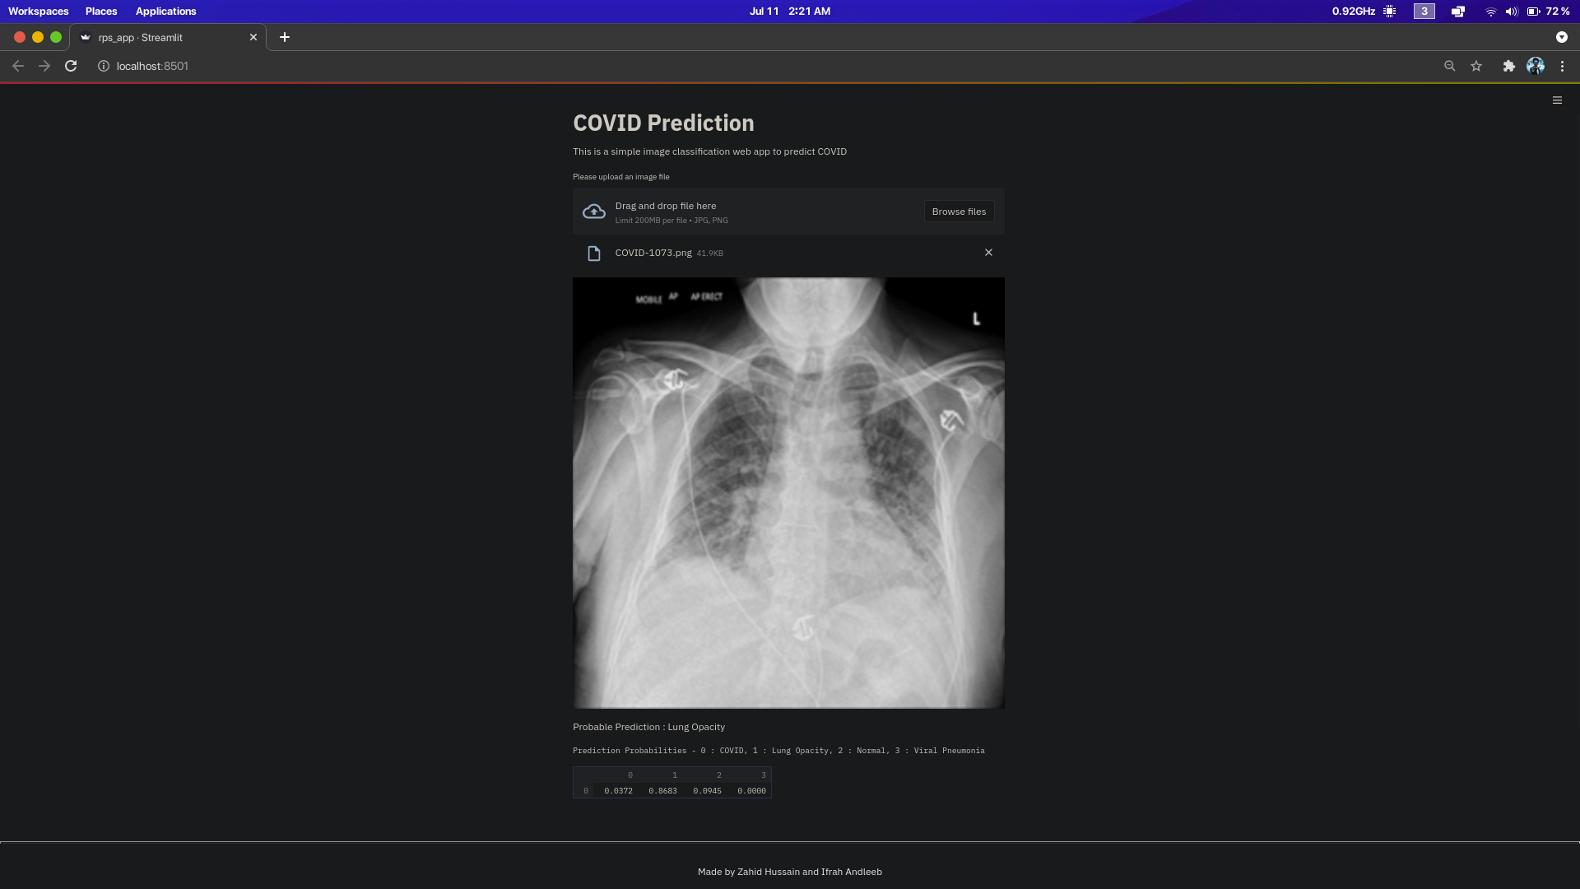1580x889 pixels.
Task: Expand the tab search dropdown arrow
Action: [x=1561, y=37]
